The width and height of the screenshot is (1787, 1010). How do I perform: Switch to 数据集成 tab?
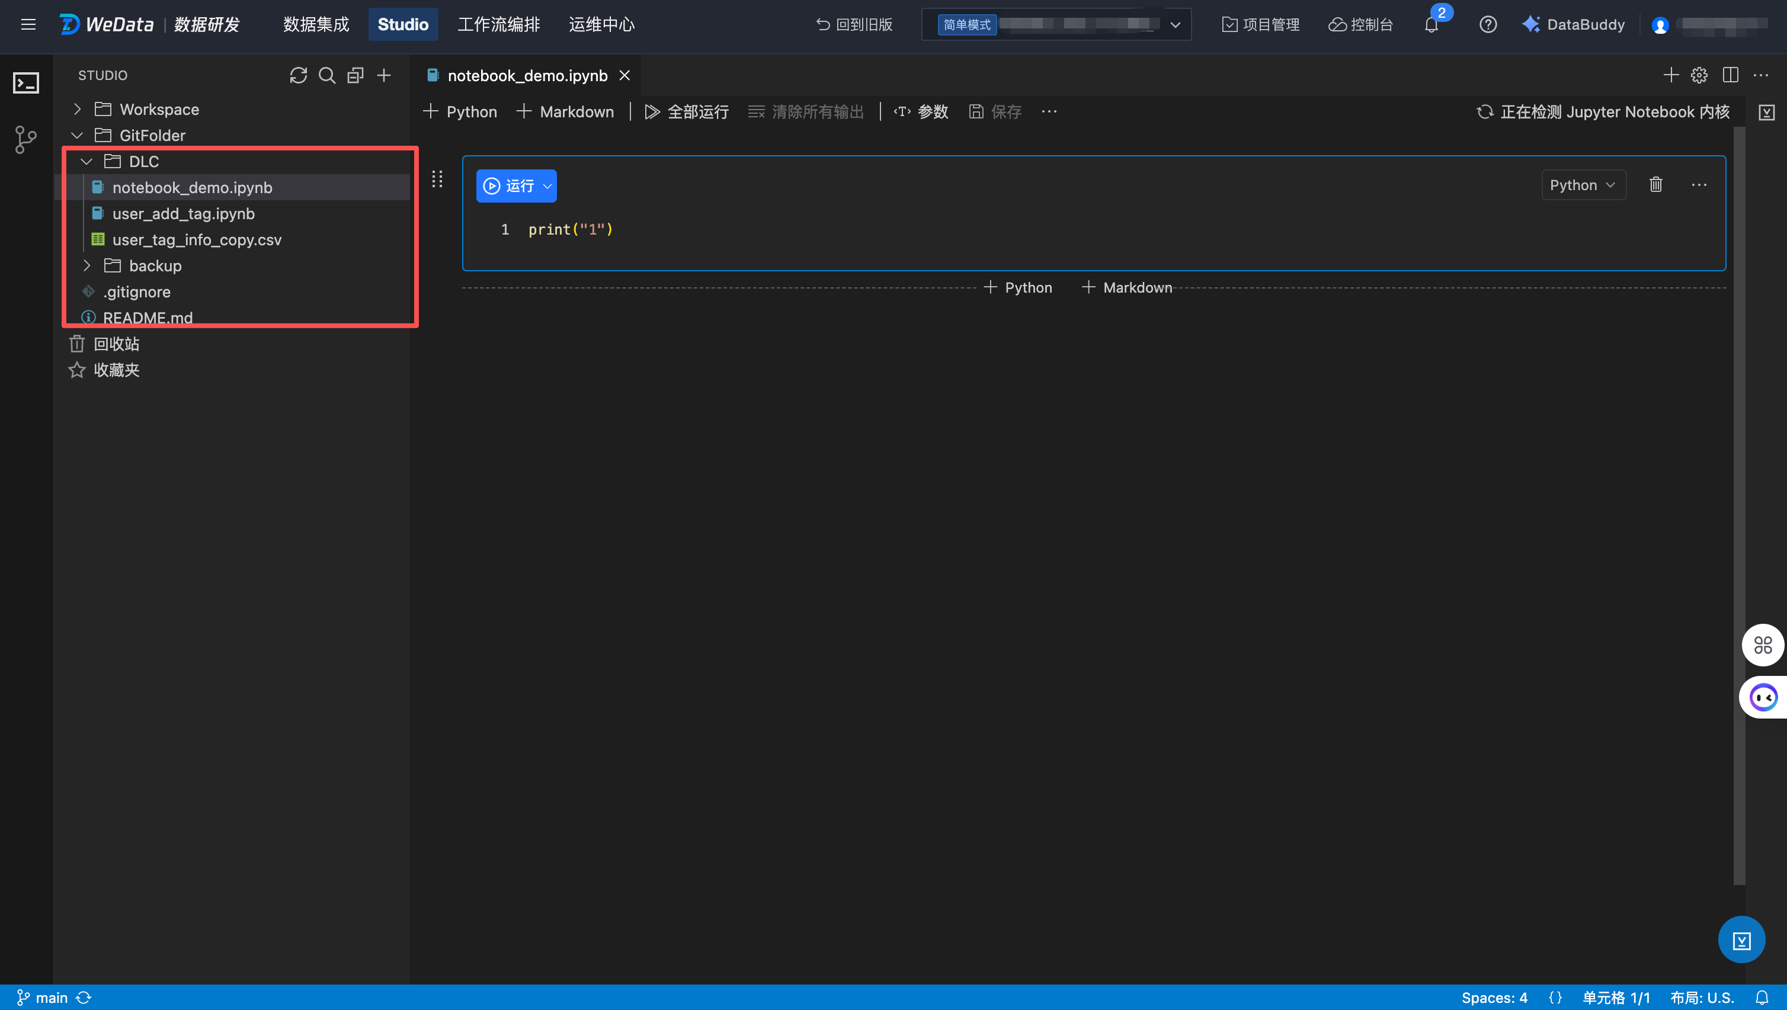[316, 25]
